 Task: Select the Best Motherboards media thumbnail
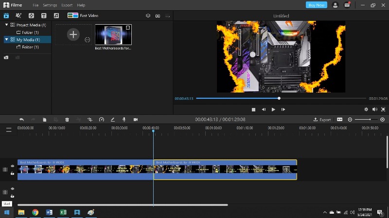[113, 34]
